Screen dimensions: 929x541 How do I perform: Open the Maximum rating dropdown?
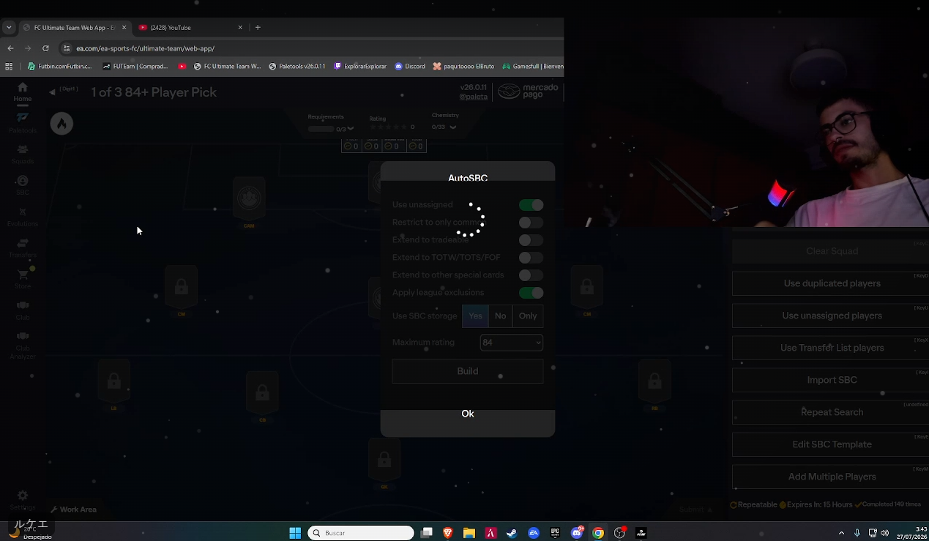(512, 343)
